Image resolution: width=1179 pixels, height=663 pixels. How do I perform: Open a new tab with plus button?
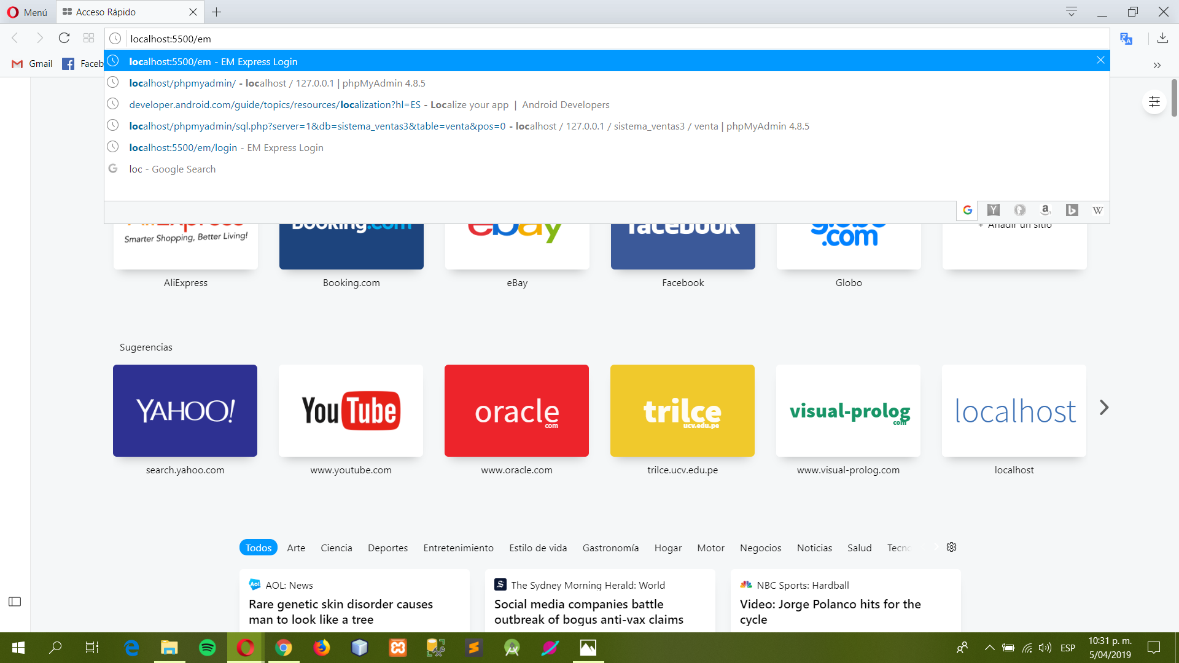tap(216, 12)
